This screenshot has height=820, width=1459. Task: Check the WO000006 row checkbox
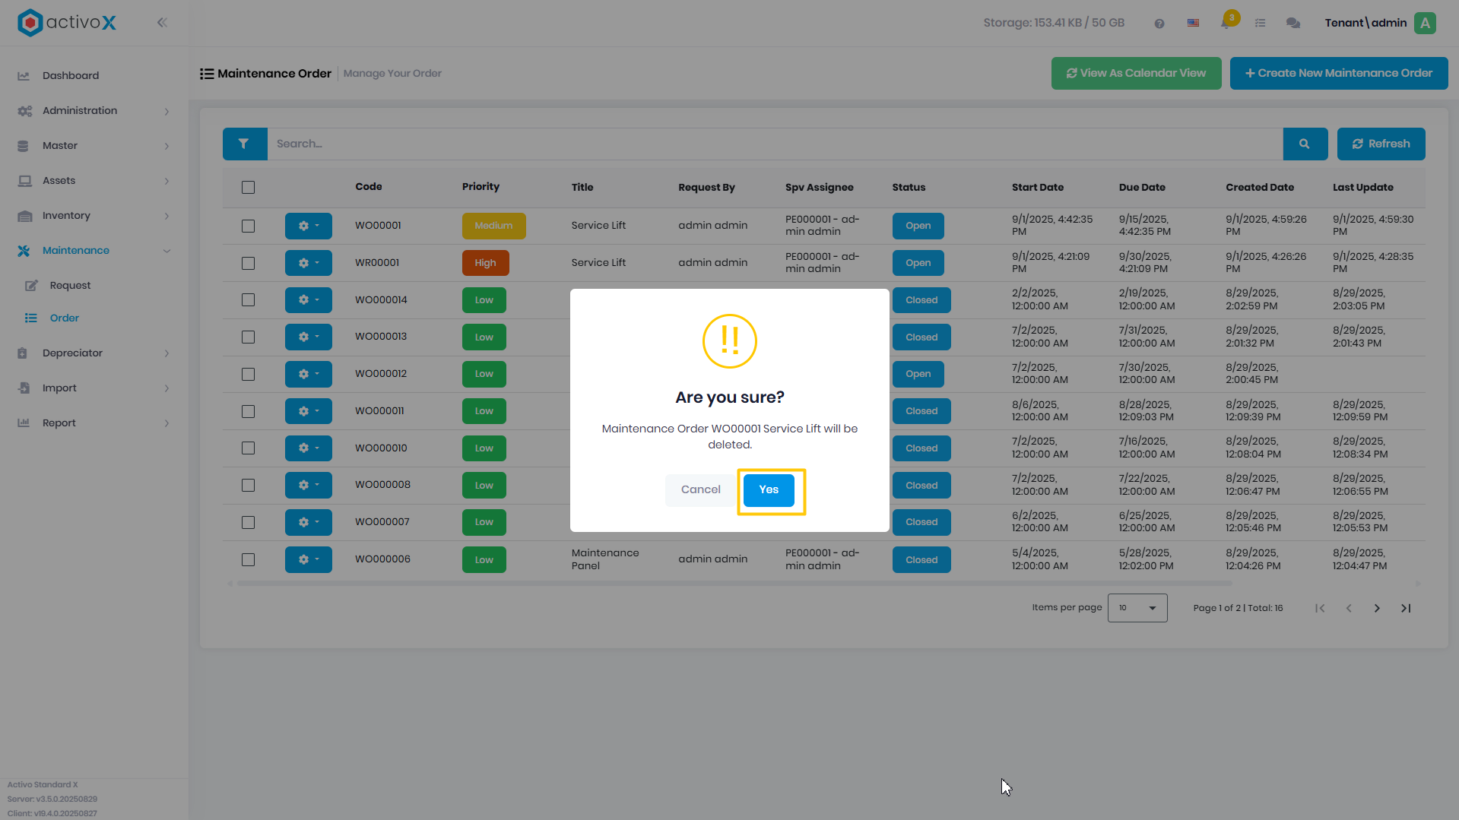[248, 560]
